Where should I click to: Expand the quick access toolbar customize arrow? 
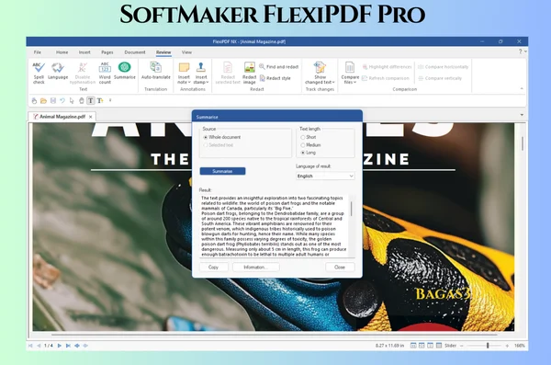pos(110,100)
